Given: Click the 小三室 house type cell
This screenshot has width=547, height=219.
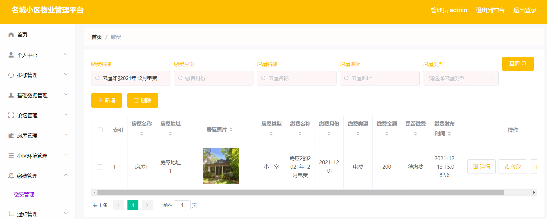Looking at the screenshot, I should click(271, 167).
